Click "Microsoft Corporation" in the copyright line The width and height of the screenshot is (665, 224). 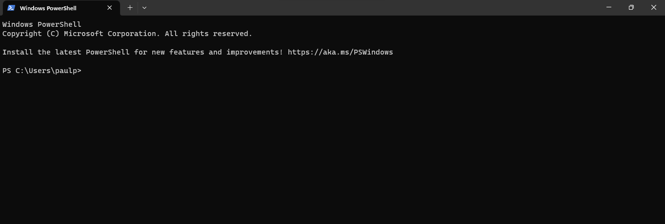[112, 34]
